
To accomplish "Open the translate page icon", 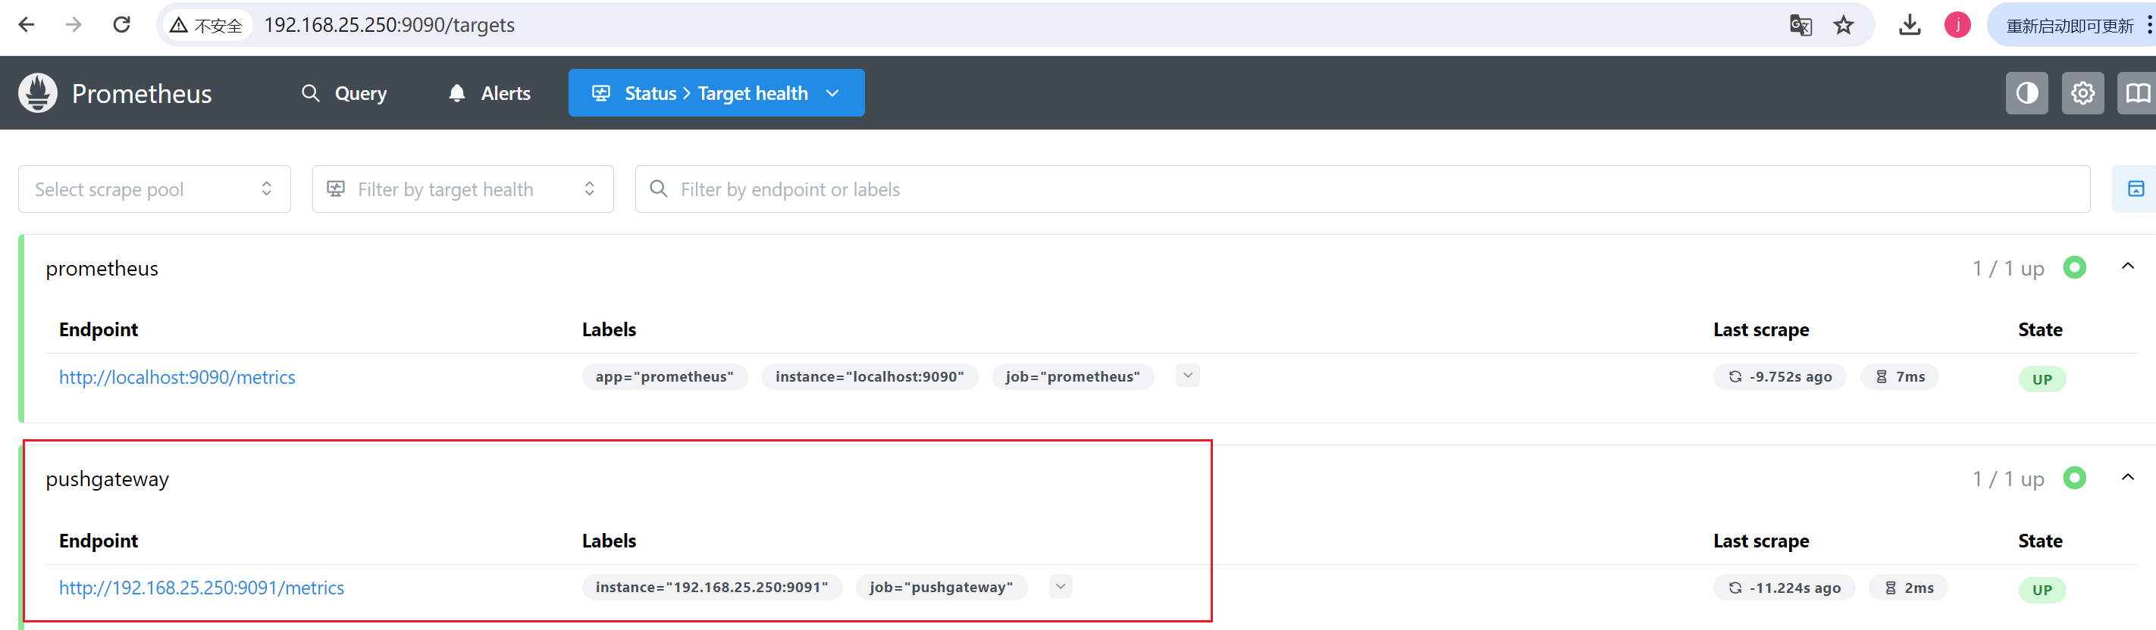I will coord(1800,26).
